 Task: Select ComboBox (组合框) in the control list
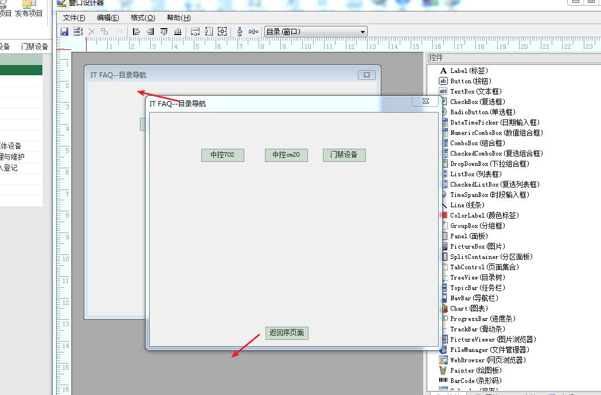477,143
